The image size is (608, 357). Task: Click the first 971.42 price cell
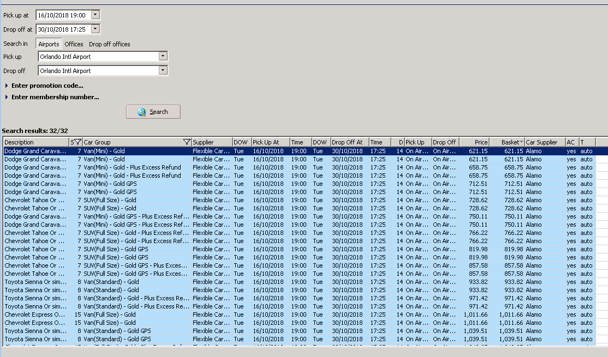474,298
